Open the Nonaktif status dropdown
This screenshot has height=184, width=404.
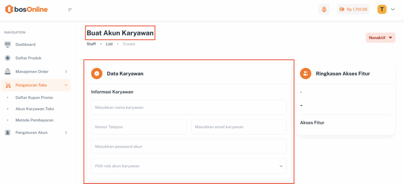click(380, 38)
